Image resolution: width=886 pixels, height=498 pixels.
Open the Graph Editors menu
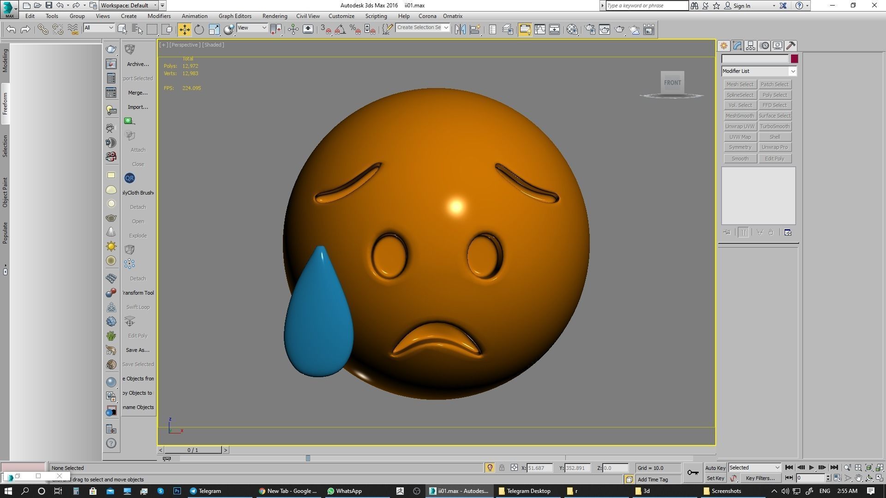click(235, 16)
